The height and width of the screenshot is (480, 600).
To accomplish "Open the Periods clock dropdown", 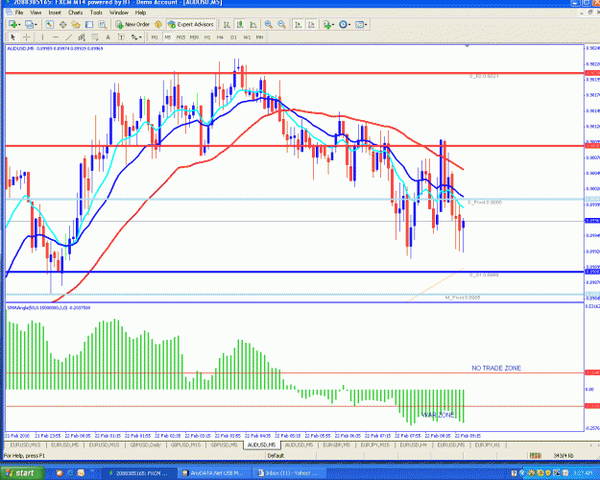I will point(345,25).
